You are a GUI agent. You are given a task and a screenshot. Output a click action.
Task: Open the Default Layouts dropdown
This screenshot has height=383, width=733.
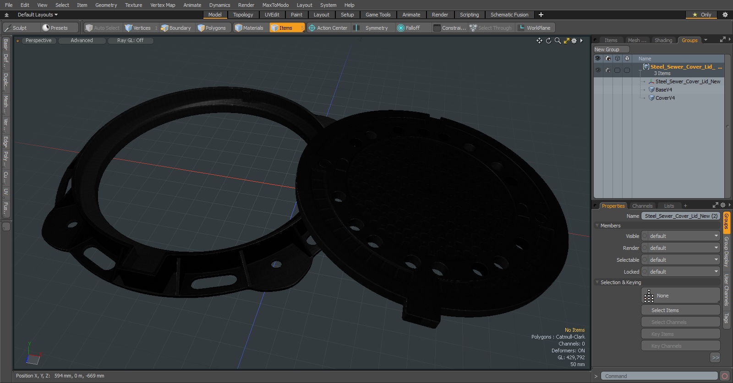click(37, 15)
